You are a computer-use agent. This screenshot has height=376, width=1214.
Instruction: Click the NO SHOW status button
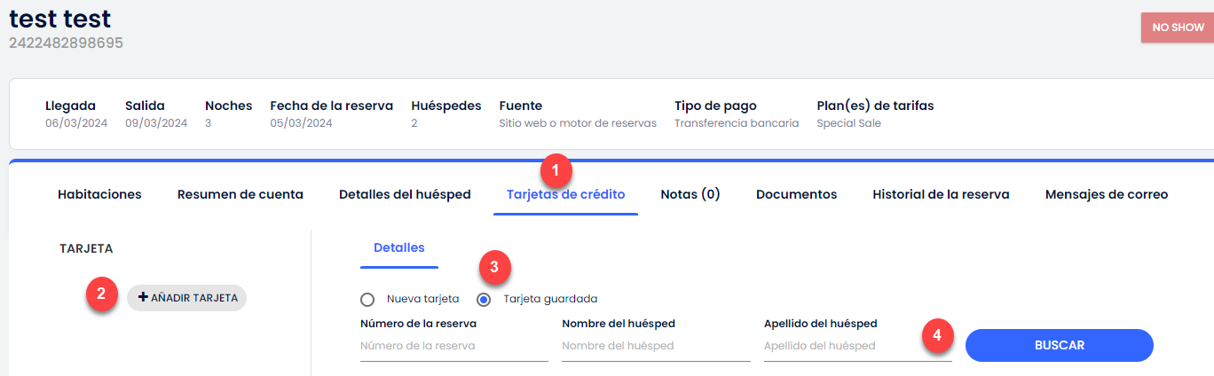pyautogui.click(x=1177, y=27)
